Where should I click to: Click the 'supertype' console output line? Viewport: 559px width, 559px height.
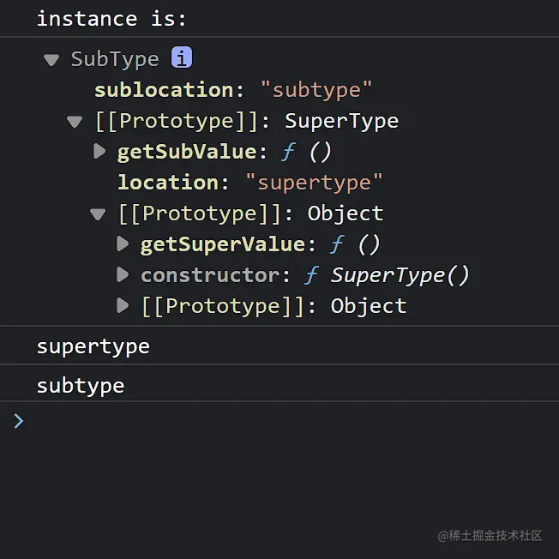point(93,346)
